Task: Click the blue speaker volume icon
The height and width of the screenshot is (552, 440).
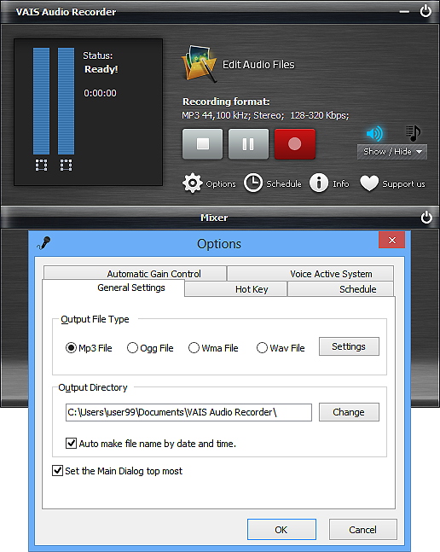Action: [374, 133]
